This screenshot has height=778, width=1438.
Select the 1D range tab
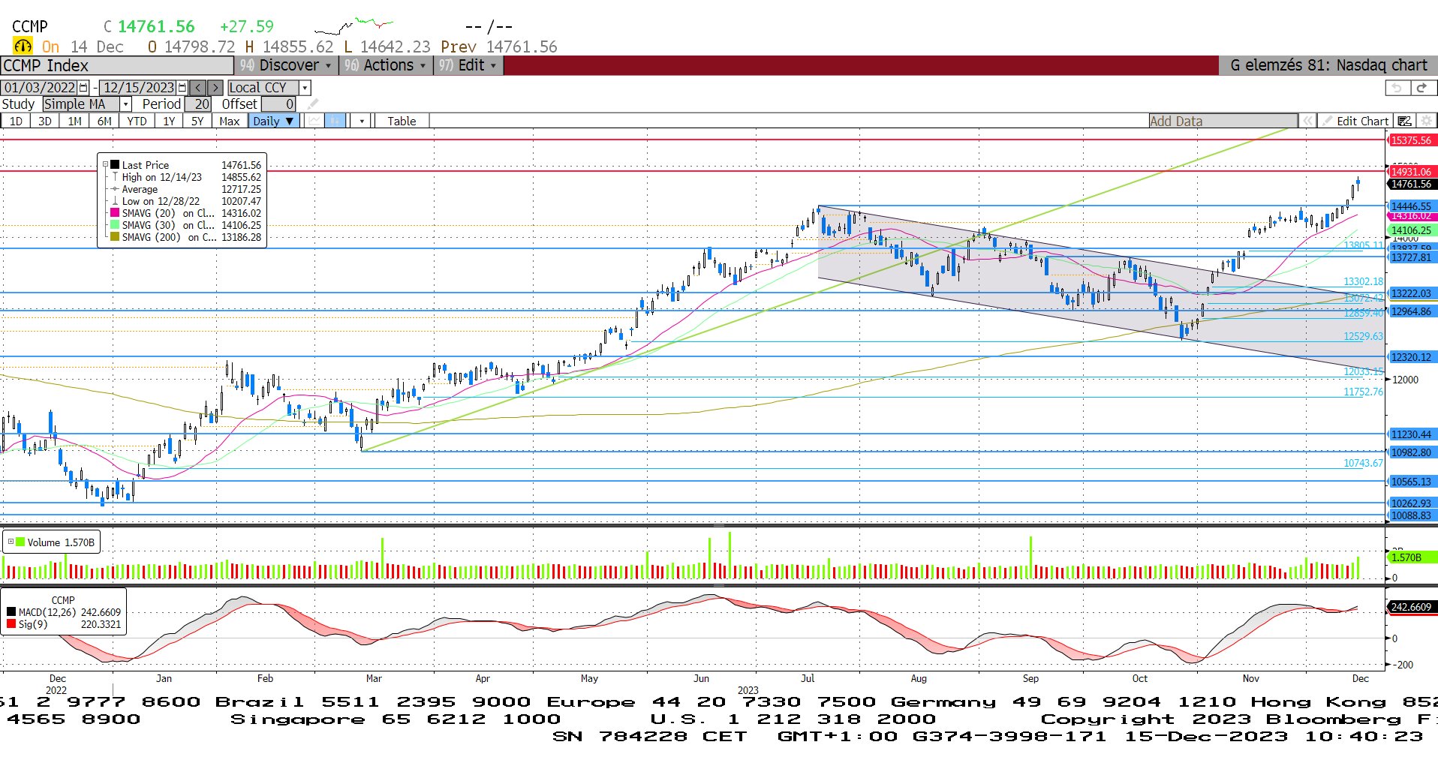pos(16,121)
